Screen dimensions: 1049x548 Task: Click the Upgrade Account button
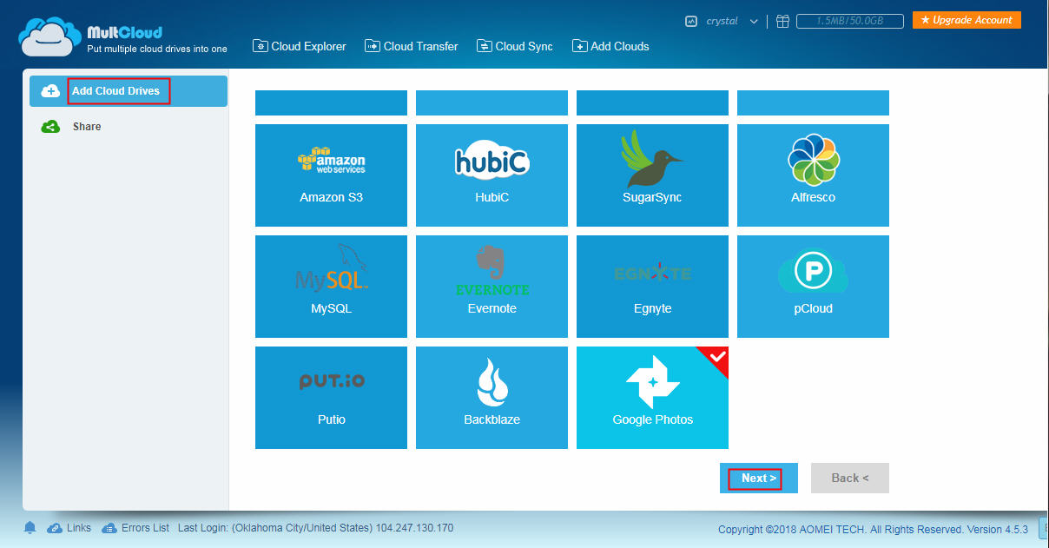967,20
